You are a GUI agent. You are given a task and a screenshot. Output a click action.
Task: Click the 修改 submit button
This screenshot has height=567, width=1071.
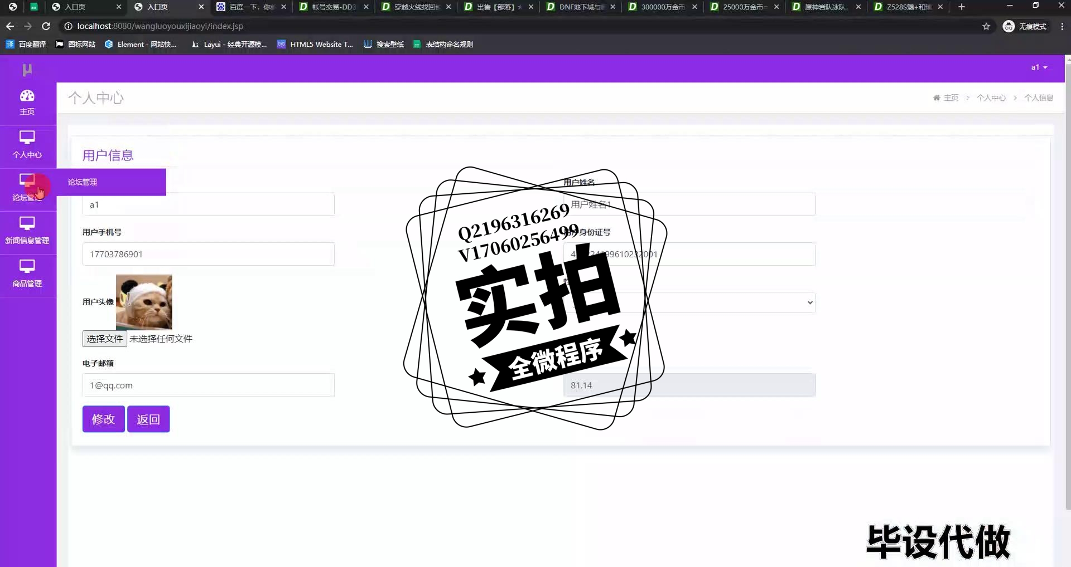104,419
